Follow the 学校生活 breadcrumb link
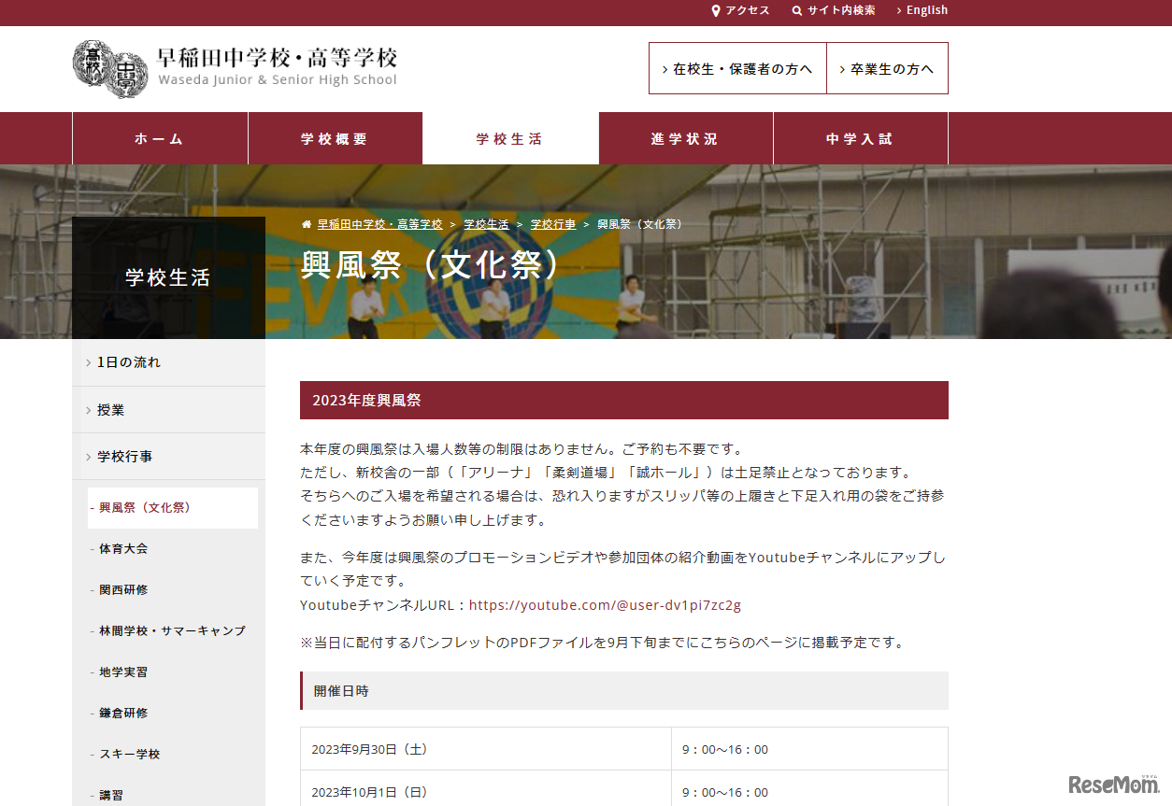This screenshot has width=1172, height=806. [486, 223]
